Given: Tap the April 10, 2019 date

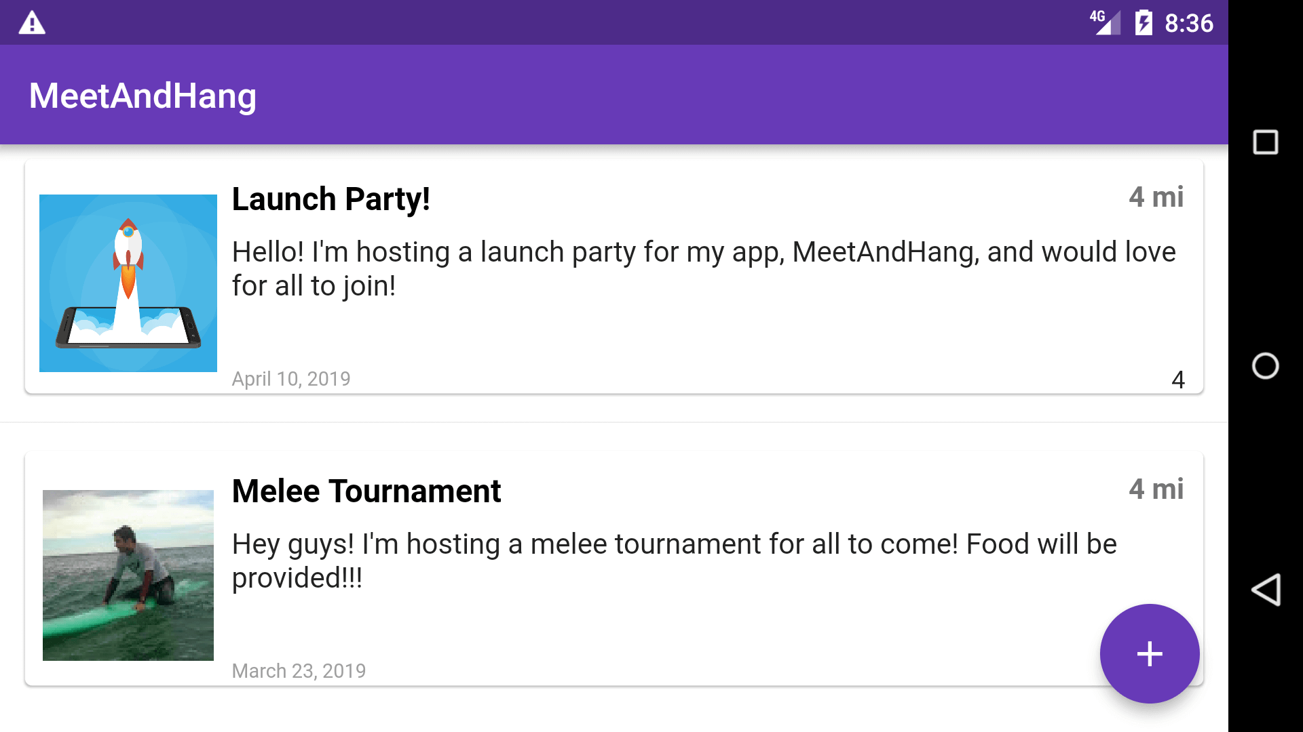Looking at the screenshot, I should pyautogui.click(x=291, y=379).
